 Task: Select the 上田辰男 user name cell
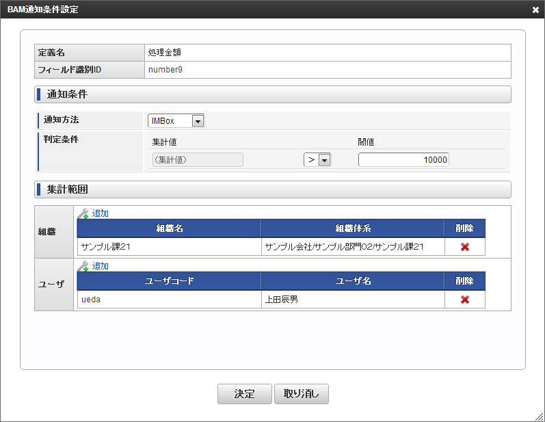[353, 300]
